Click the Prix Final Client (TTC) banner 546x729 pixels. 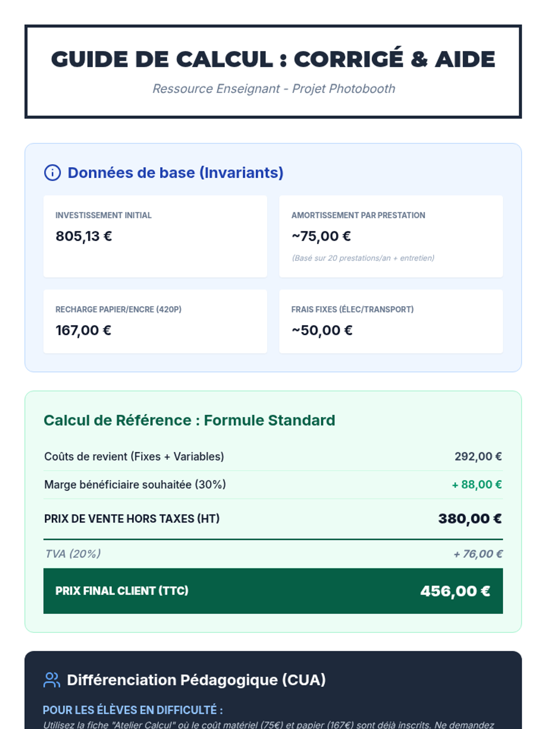point(273,590)
